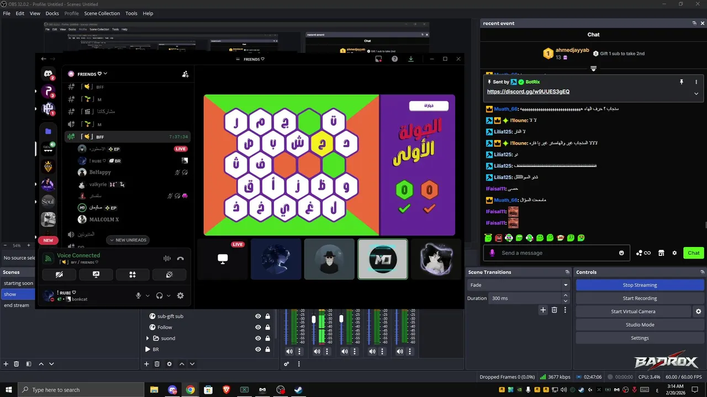Open virtual camera settings gear
The width and height of the screenshot is (707, 397).
point(698,312)
